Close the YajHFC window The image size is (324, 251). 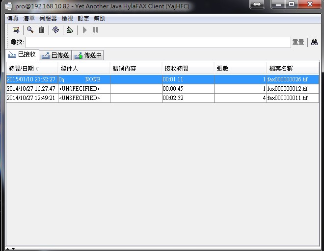point(310,4)
